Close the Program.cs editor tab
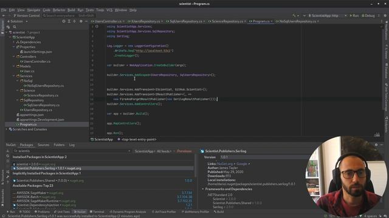Screen dimensions: 389x218 (x=272, y=21)
